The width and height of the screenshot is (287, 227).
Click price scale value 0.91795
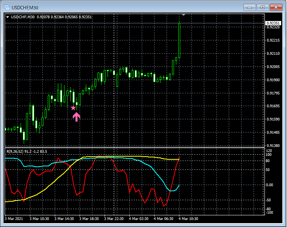[x=273, y=93]
